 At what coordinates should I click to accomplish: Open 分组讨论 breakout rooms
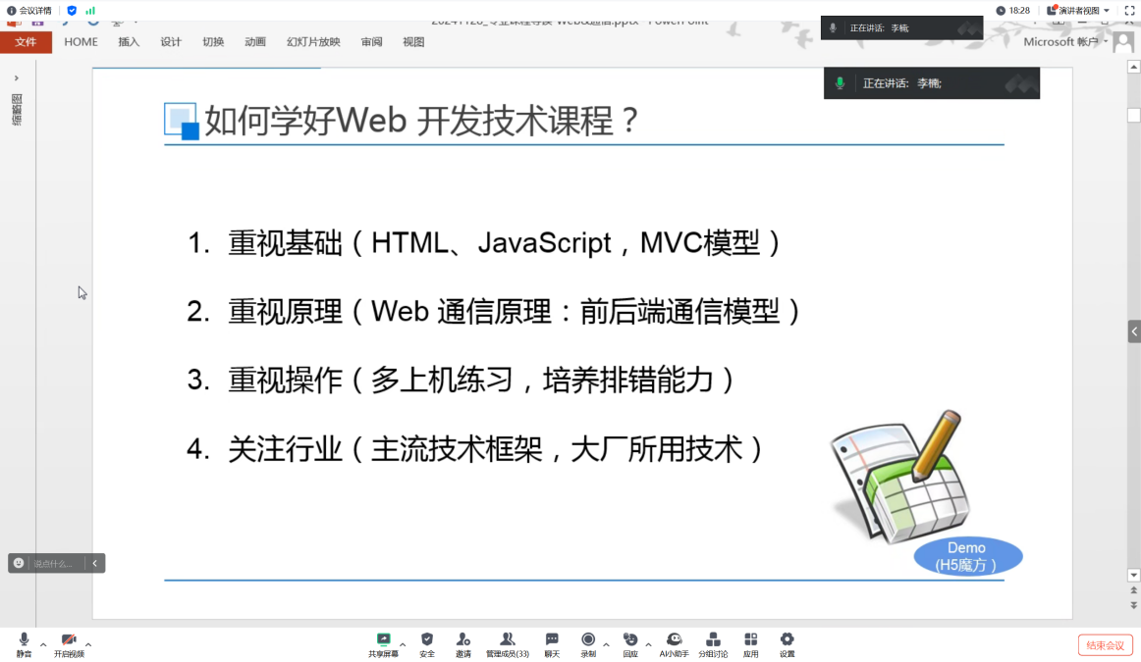click(713, 641)
